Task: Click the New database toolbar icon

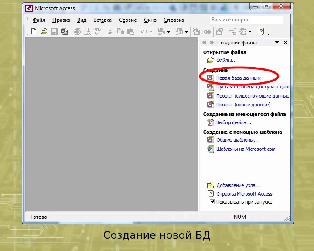Action: click(x=34, y=31)
